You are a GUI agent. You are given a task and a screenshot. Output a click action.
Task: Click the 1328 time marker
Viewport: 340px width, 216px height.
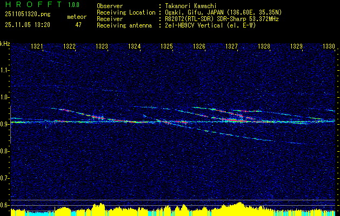[x=264, y=46]
